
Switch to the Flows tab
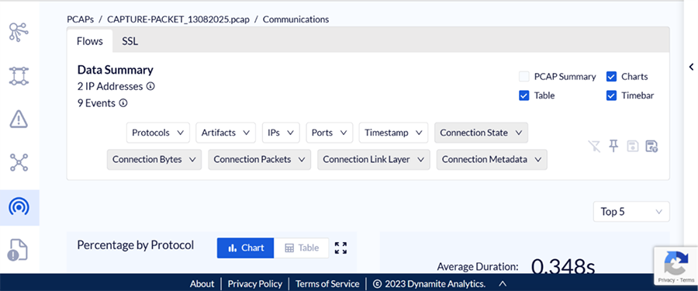point(90,41)
